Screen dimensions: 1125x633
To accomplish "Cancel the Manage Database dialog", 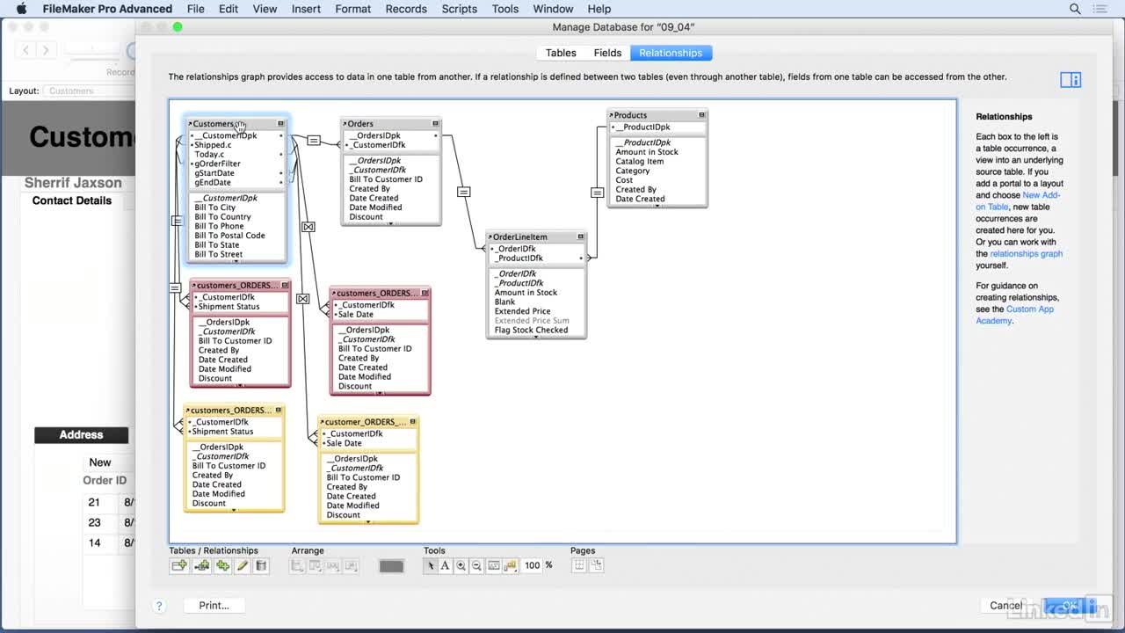I will click(1006, 606).
